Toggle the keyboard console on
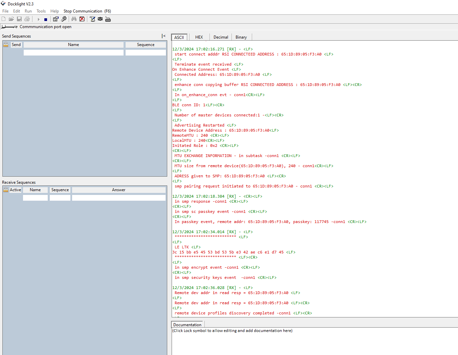This screenshot has height=355, width=458. click(x=108, y=19)
